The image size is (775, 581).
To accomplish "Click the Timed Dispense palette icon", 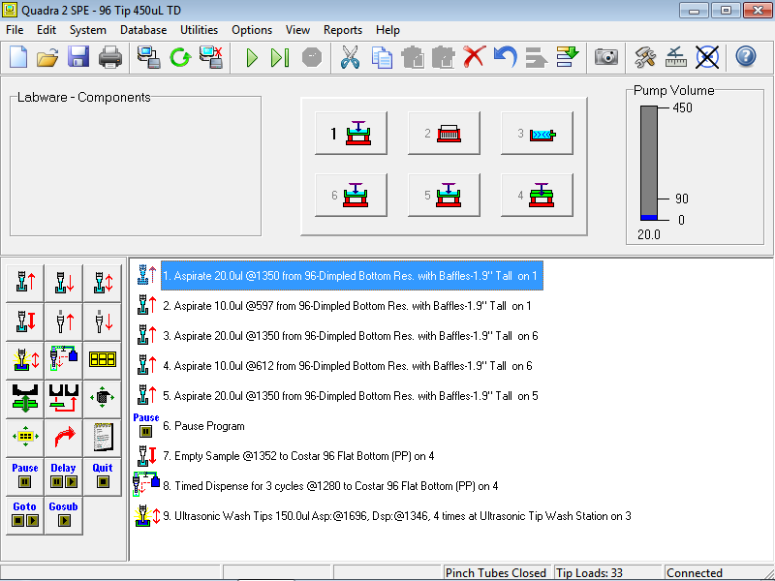I will (x=64, y=360).
